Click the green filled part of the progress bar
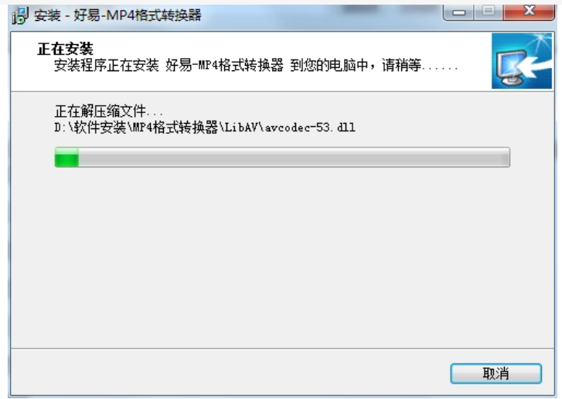 66,157
